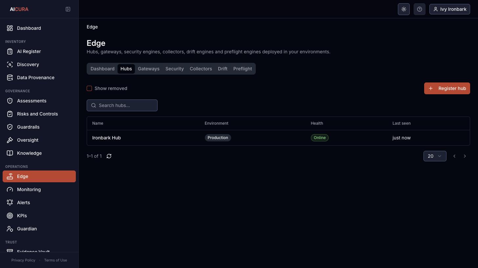Open the Collectors tab
The height and width of the screenshot is (268, 478).
coord(201,69)
